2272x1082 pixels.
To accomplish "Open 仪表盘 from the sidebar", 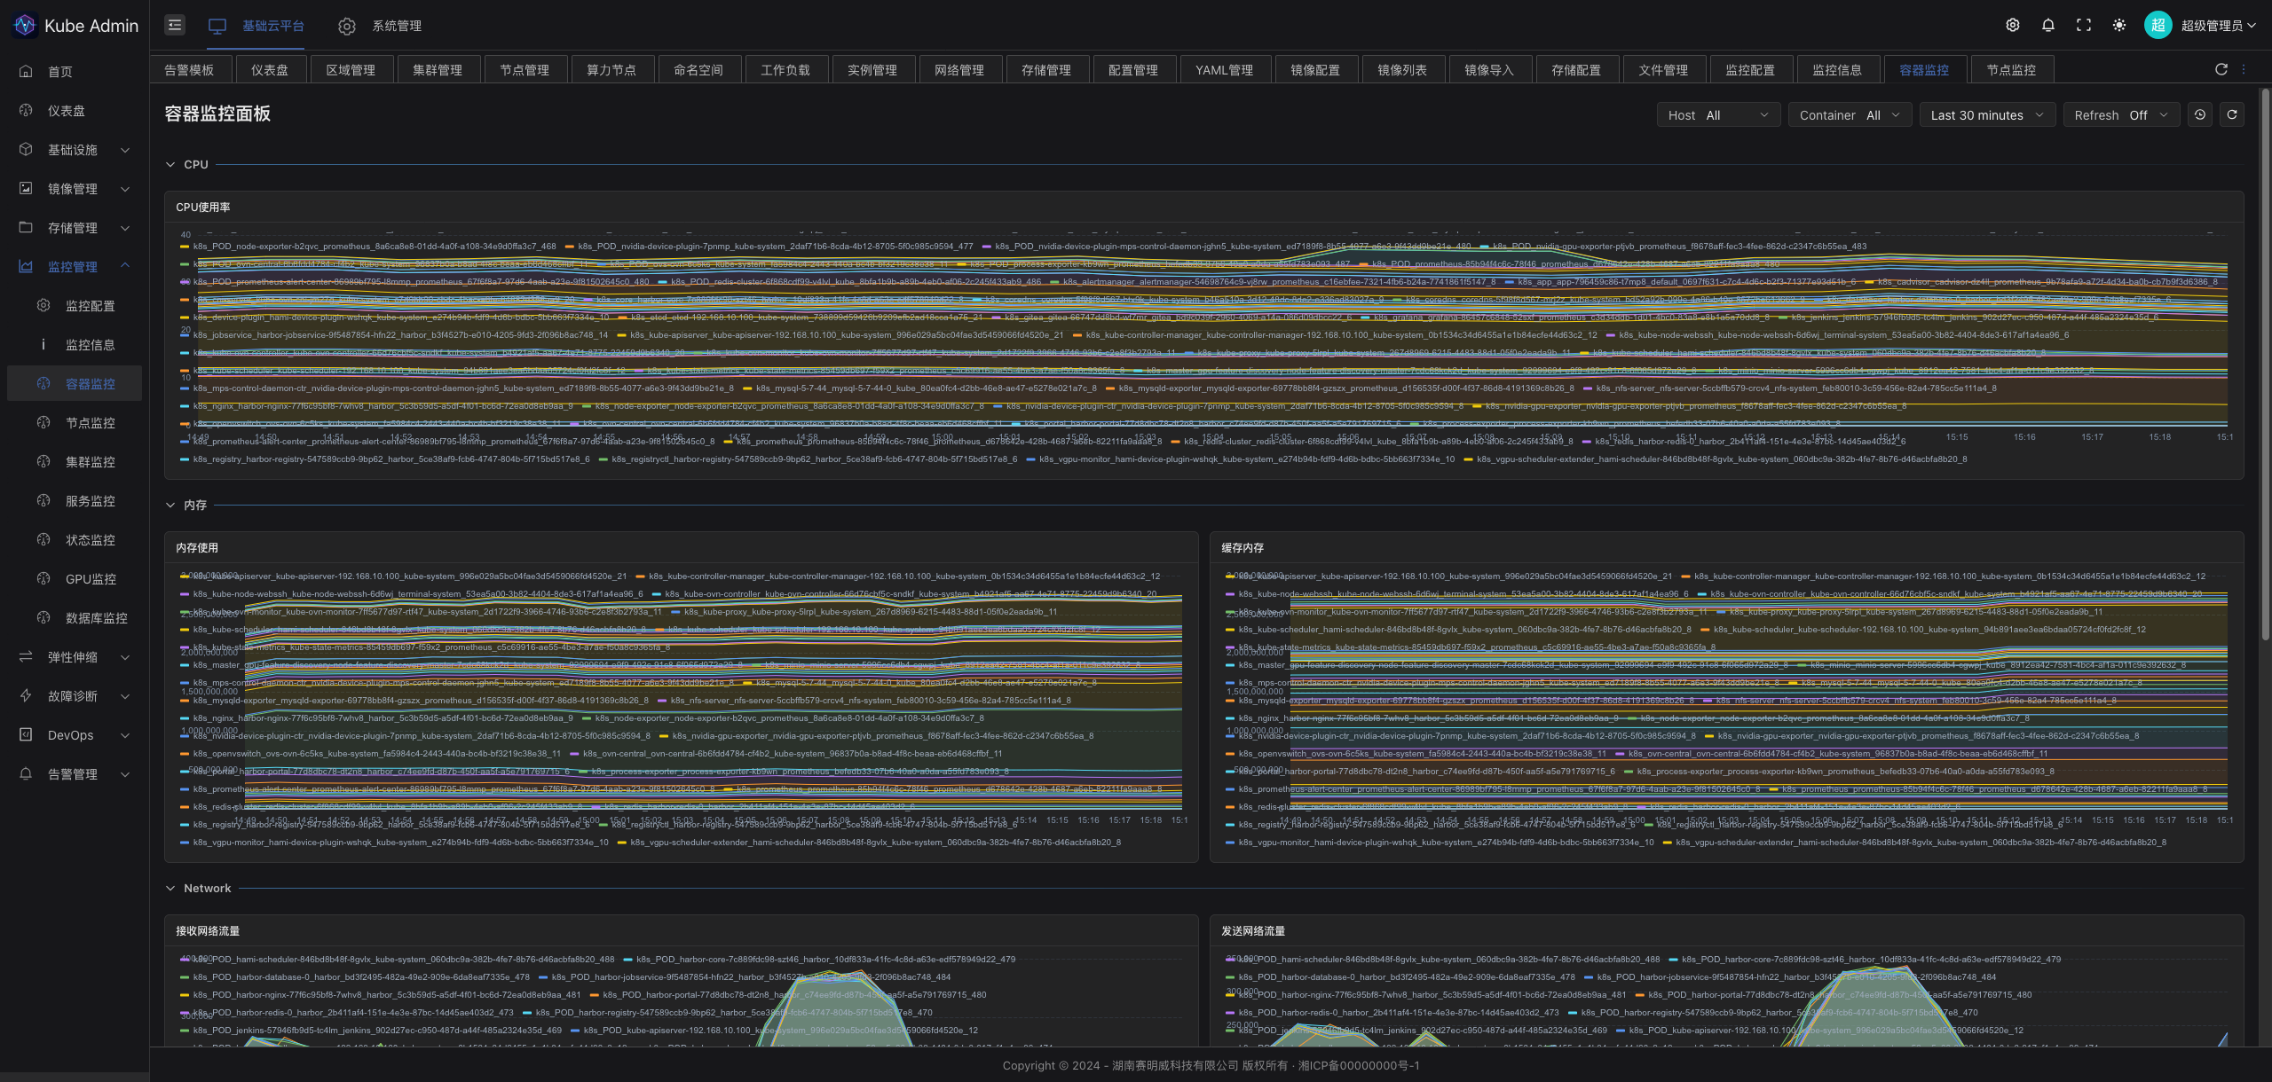I will [x=75, y=111].
